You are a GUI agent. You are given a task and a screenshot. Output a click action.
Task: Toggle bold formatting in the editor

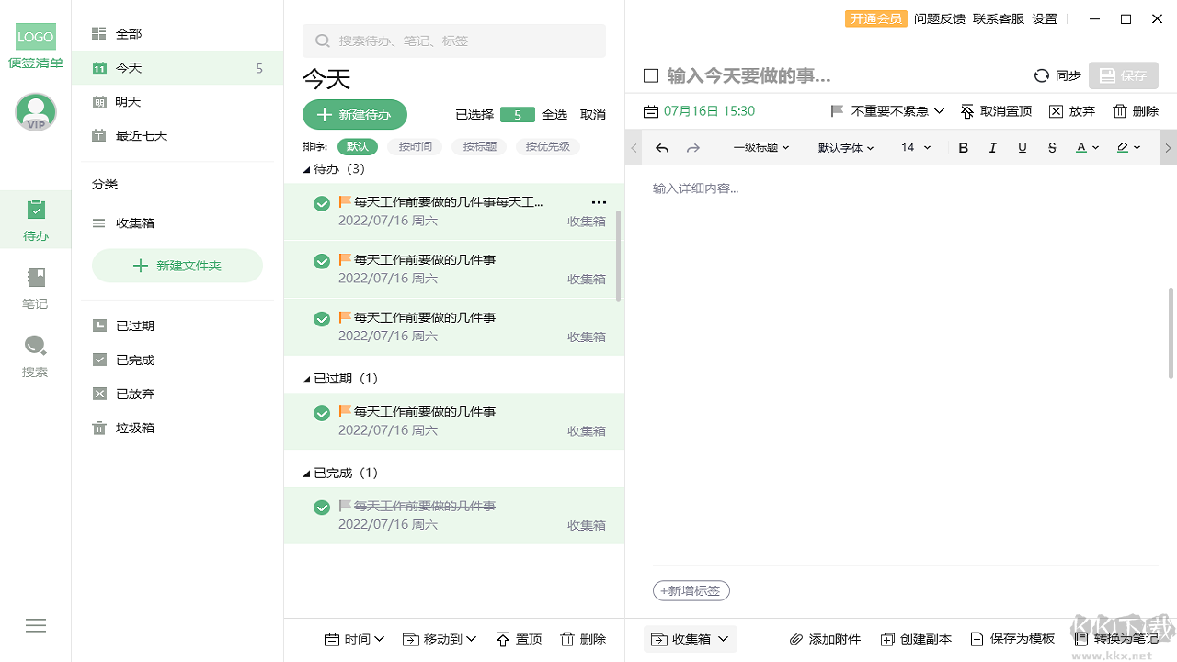coord(963,147)
